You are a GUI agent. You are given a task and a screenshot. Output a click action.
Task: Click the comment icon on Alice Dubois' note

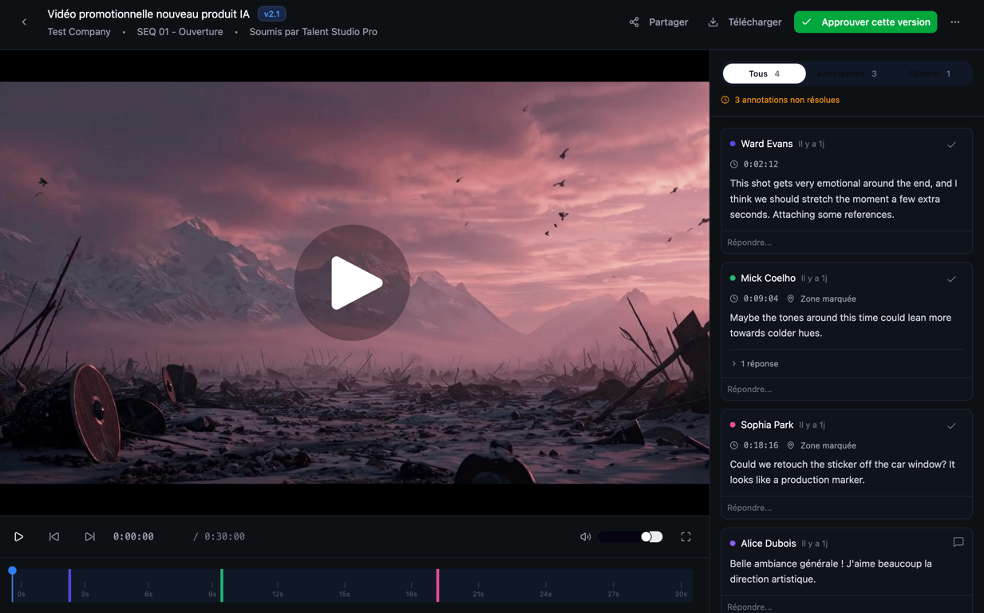pyautogui.click(x=958, y=543)
